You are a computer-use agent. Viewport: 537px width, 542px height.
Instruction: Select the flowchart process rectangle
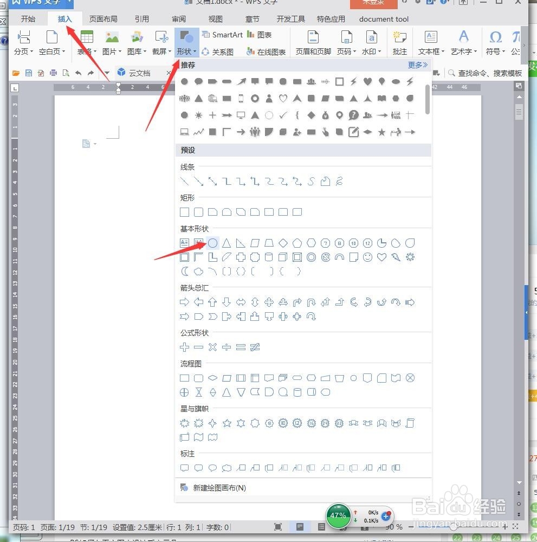(x=185, y=378)
